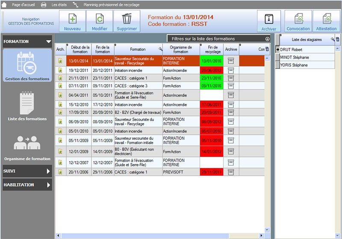Open Planning prévisionnel de recyclage menu
The height and width of the screenshot is (239, 342).
coord(112,5)
